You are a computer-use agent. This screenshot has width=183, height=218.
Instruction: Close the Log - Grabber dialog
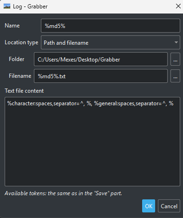click(x=178, y=6)
